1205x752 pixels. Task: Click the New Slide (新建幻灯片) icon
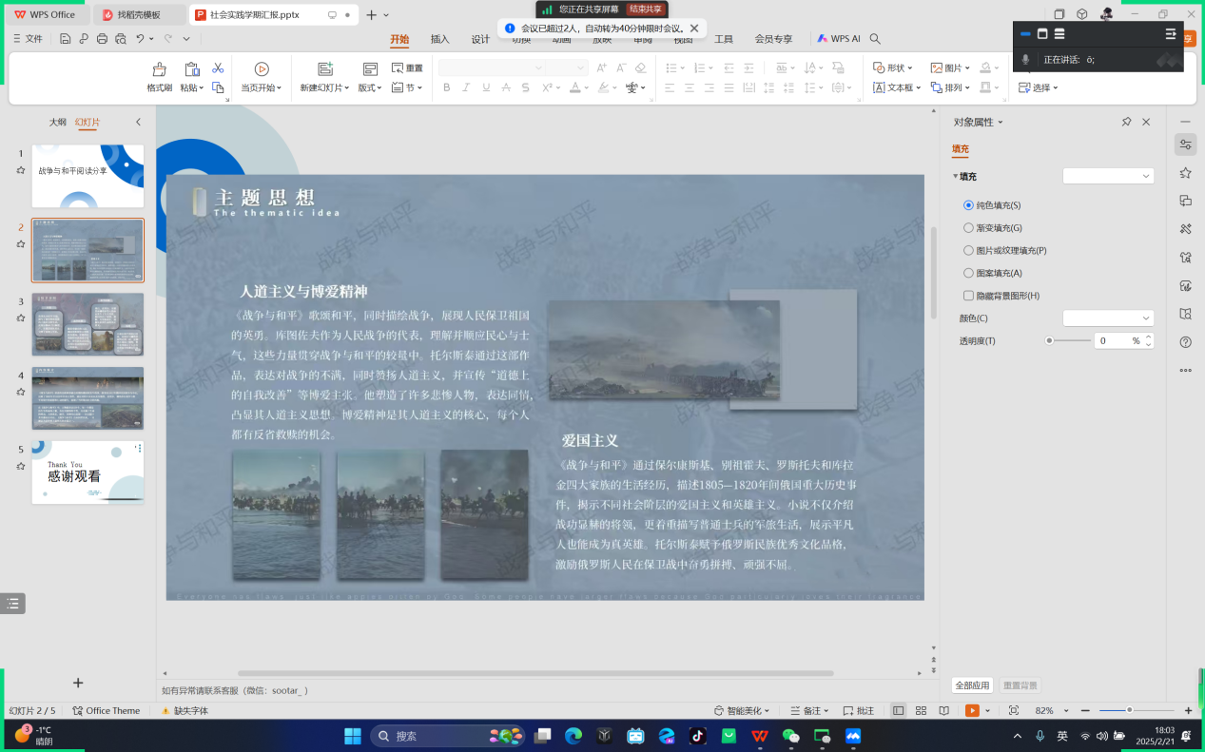pyautogui.click(x=325, y=69)
